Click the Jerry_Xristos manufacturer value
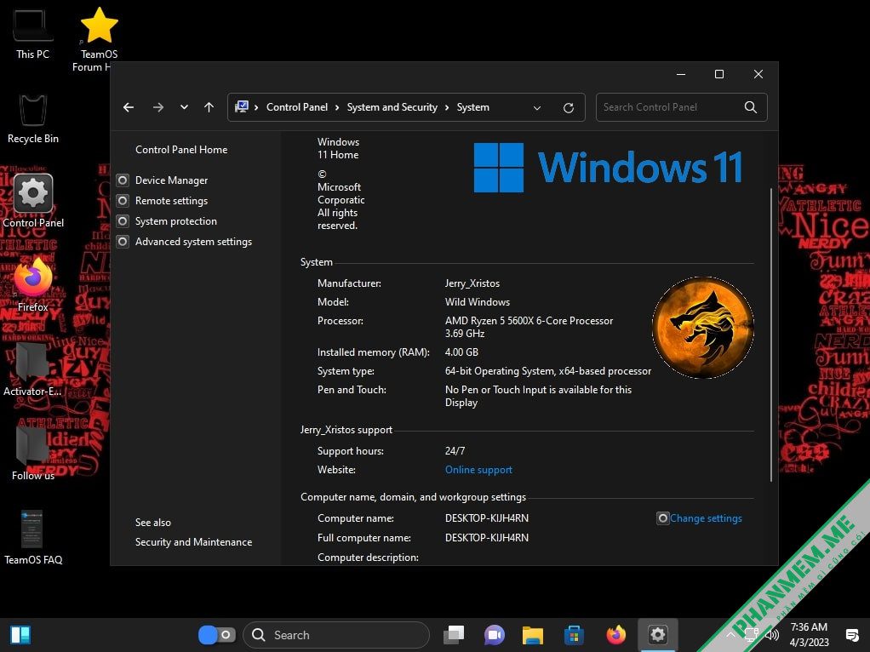The width and height of the screenshot is (870, 652). tap(472, 283)
